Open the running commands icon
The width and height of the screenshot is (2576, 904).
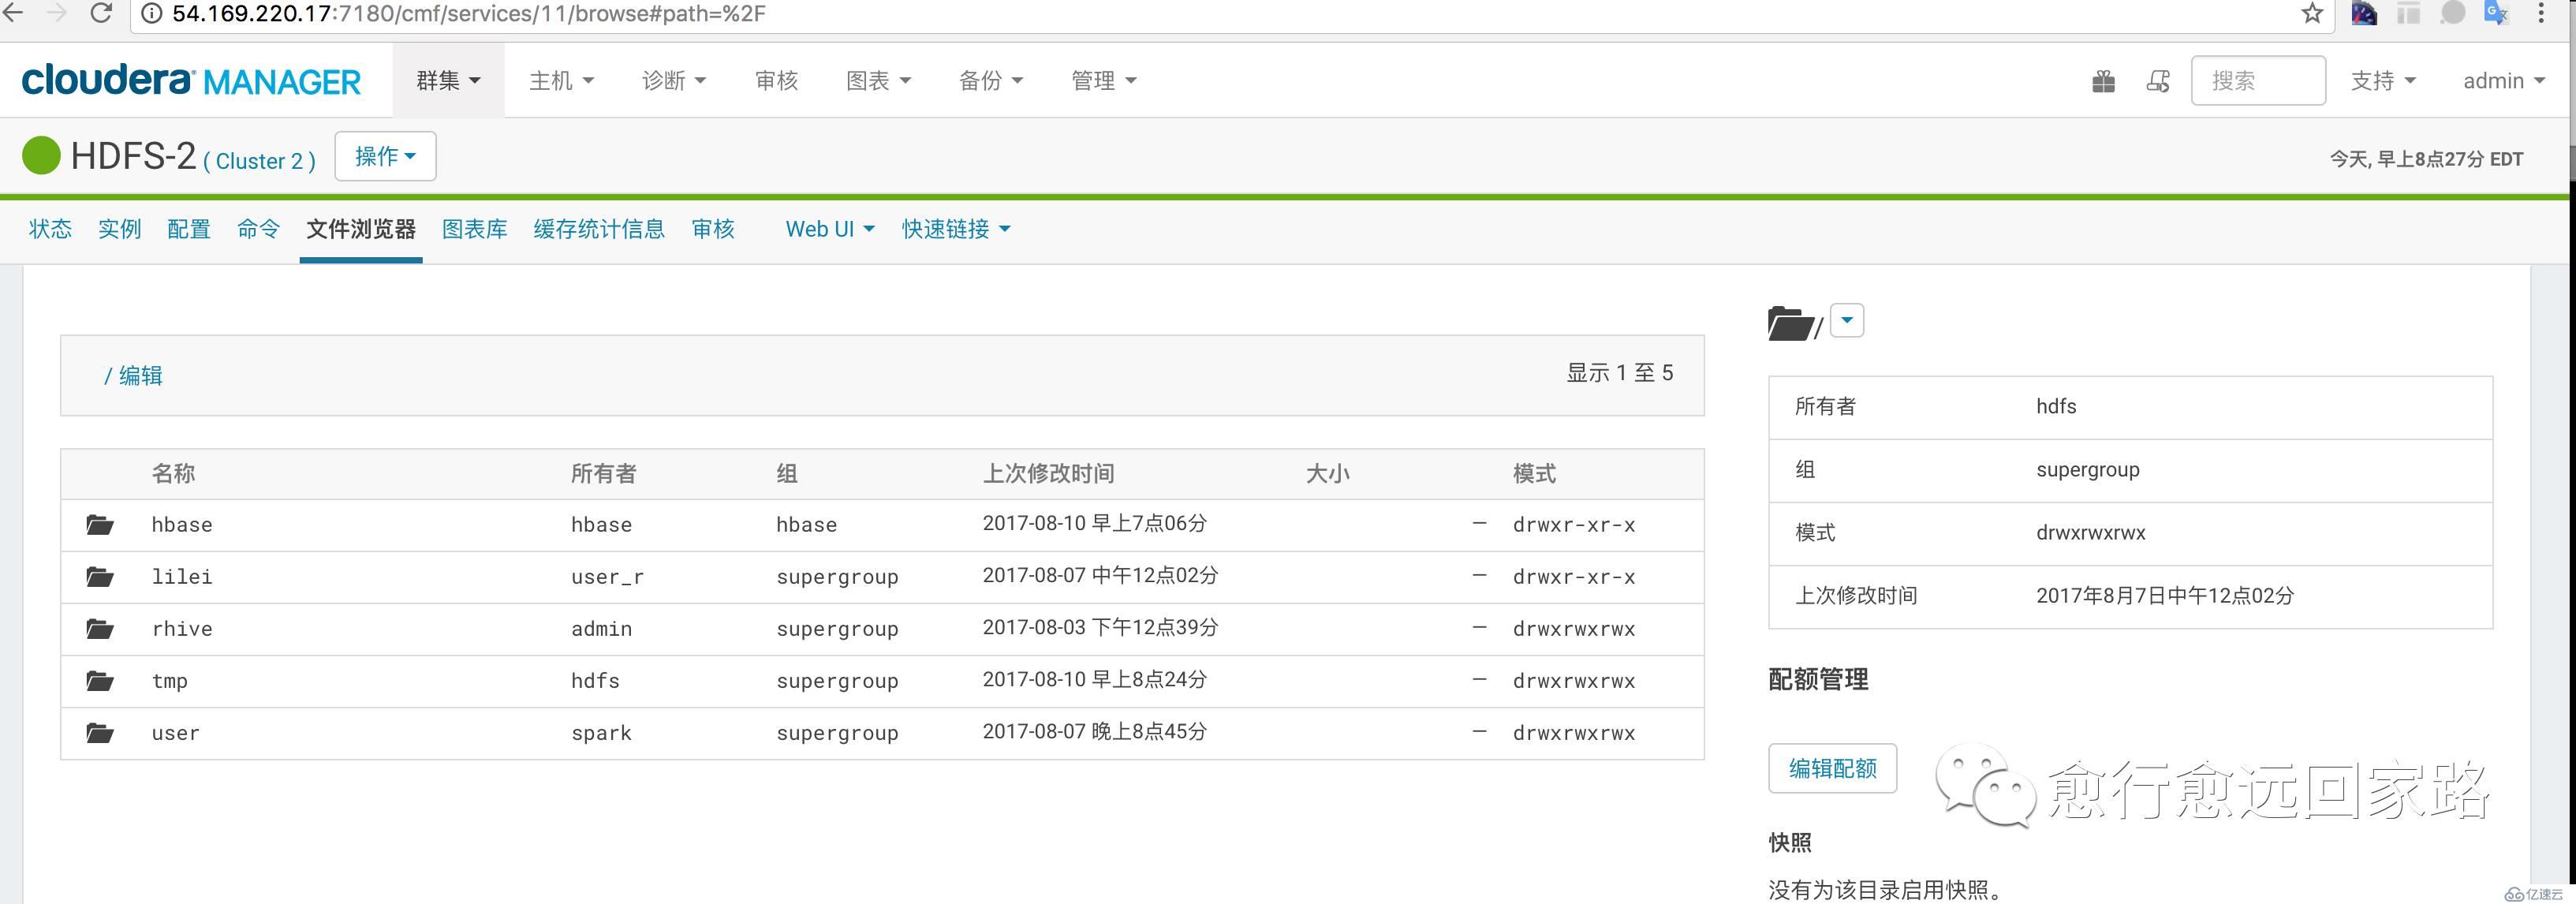(x=2158, y=81)
